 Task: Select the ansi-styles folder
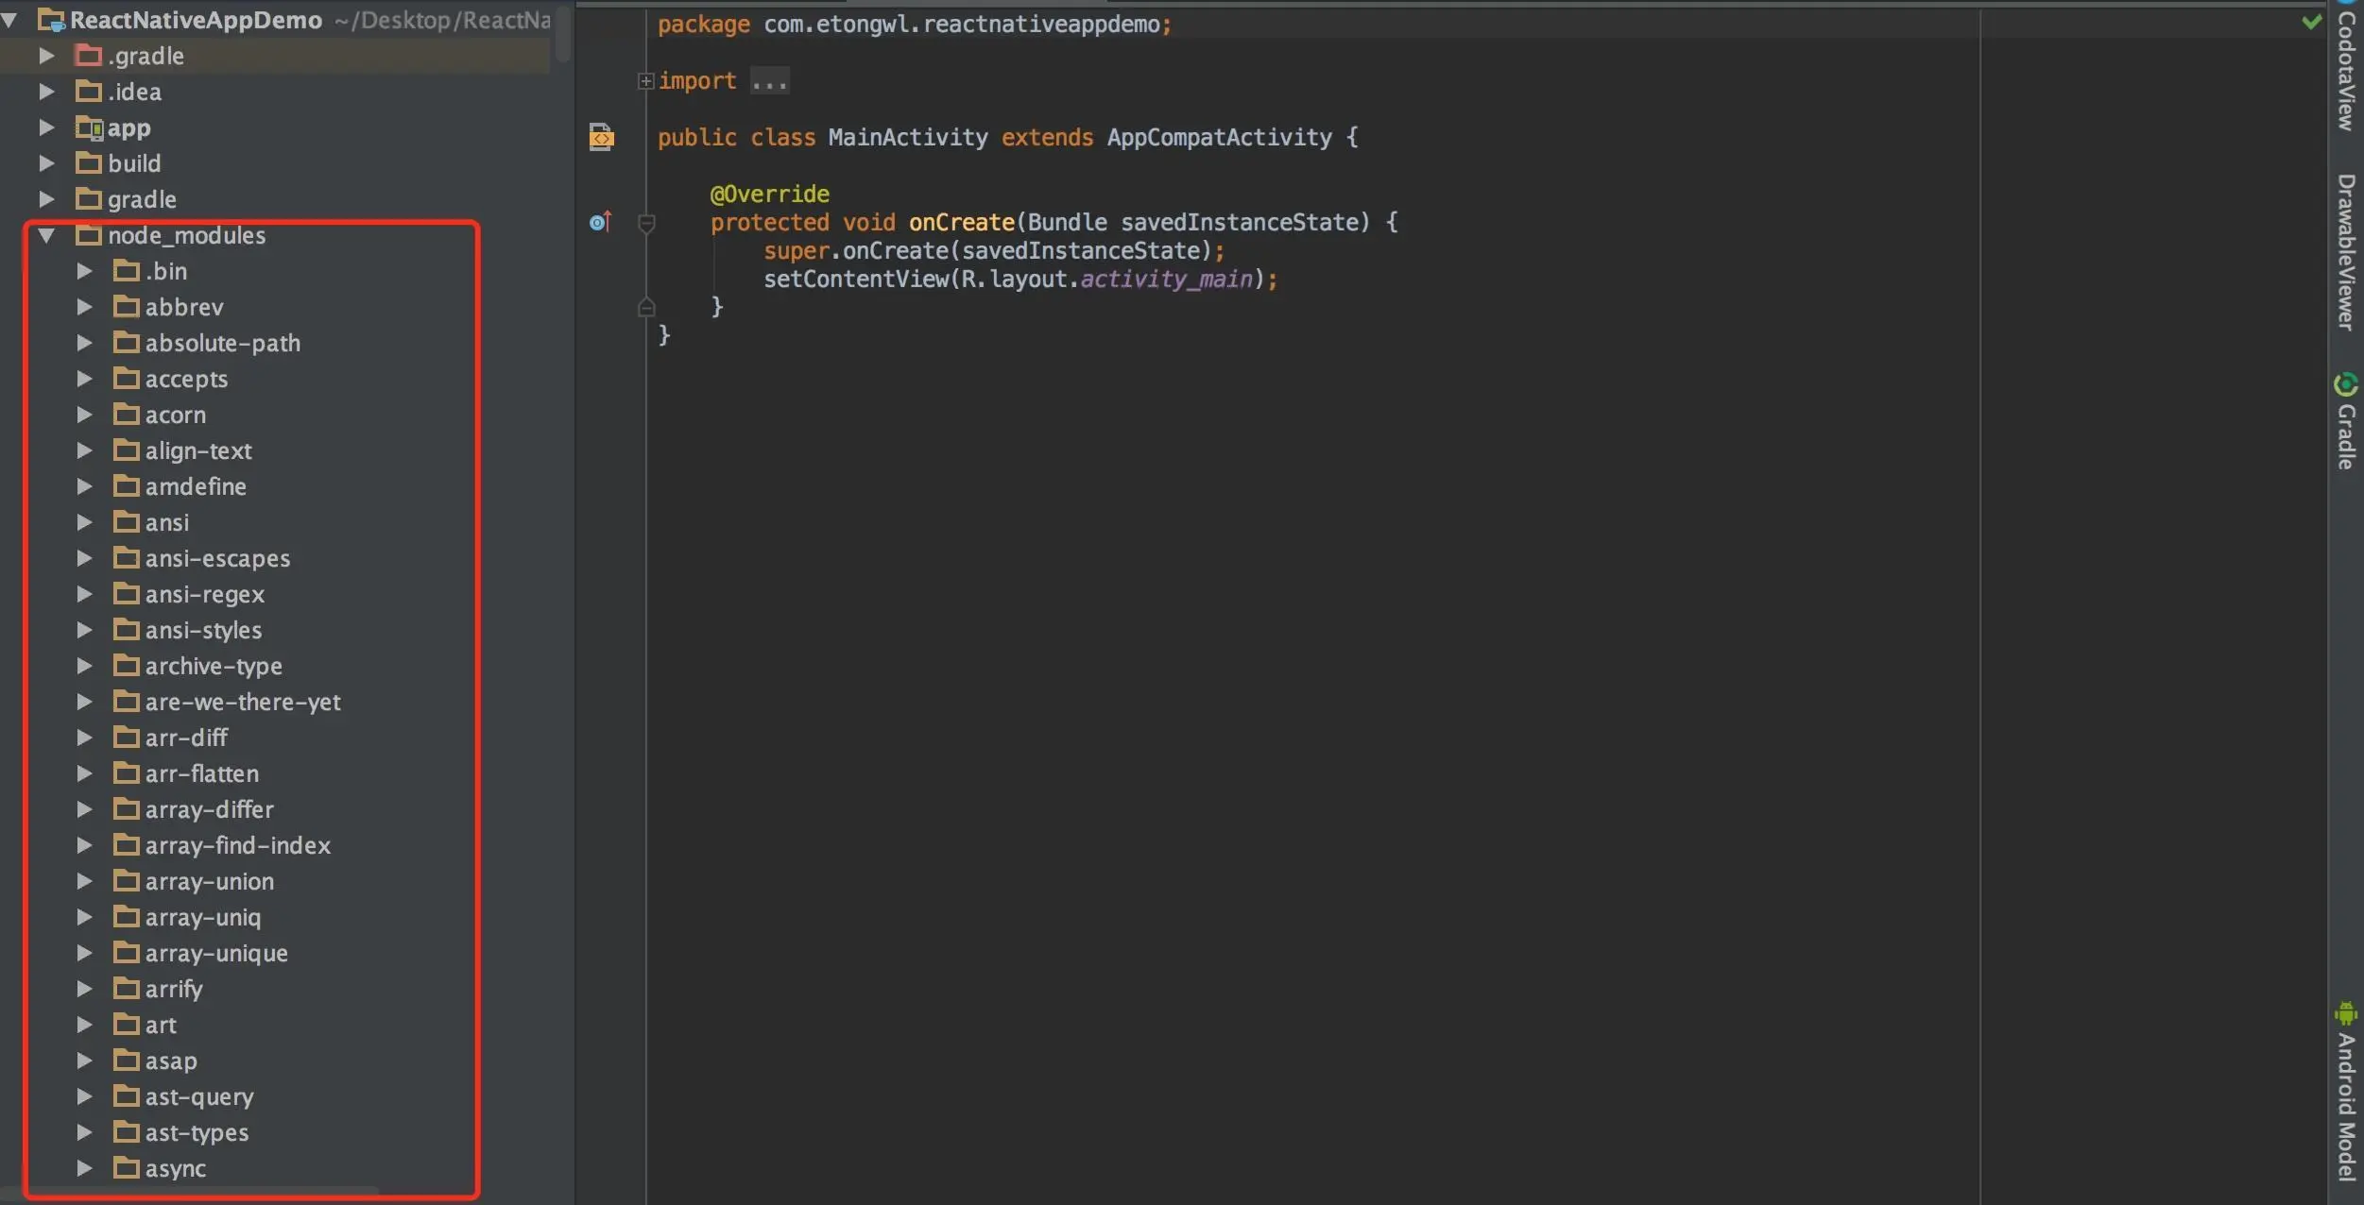(203, 631)
